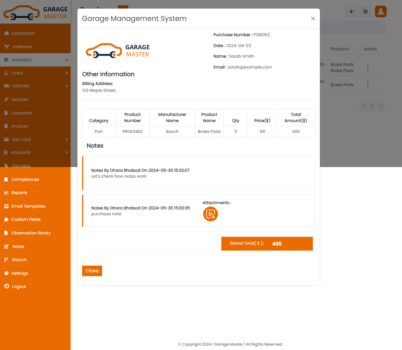
Task: Dismiss the dialog with the X button
Action: [x=313, y=19]
